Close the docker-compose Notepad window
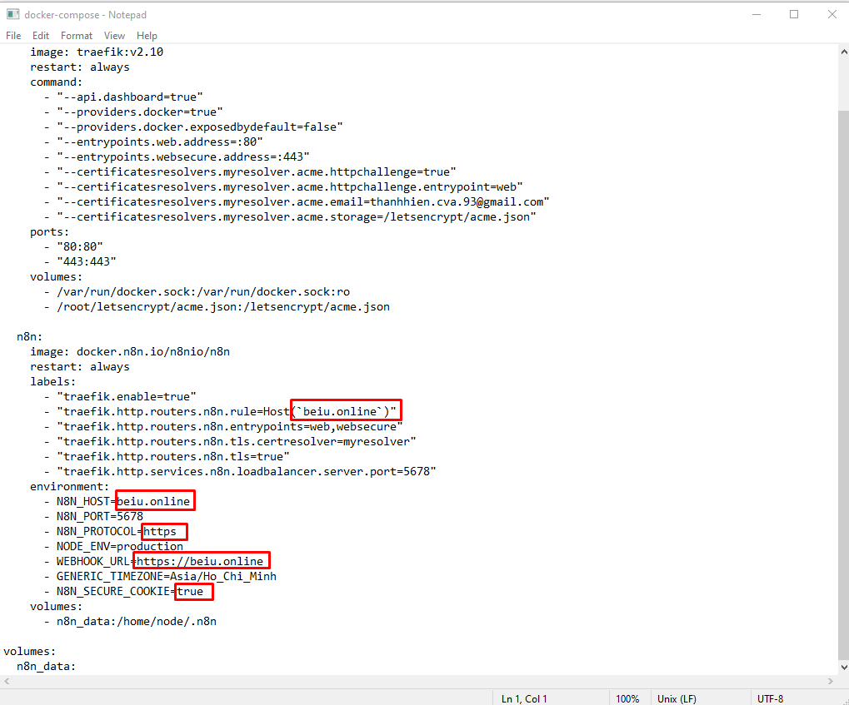Viewport: 849px width, 705px height. 832,15
